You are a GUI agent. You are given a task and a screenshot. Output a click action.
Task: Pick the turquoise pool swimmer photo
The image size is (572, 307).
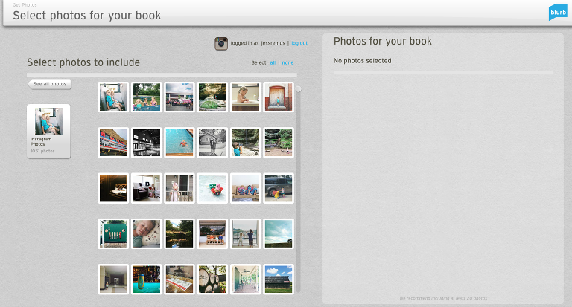point(179,143)
